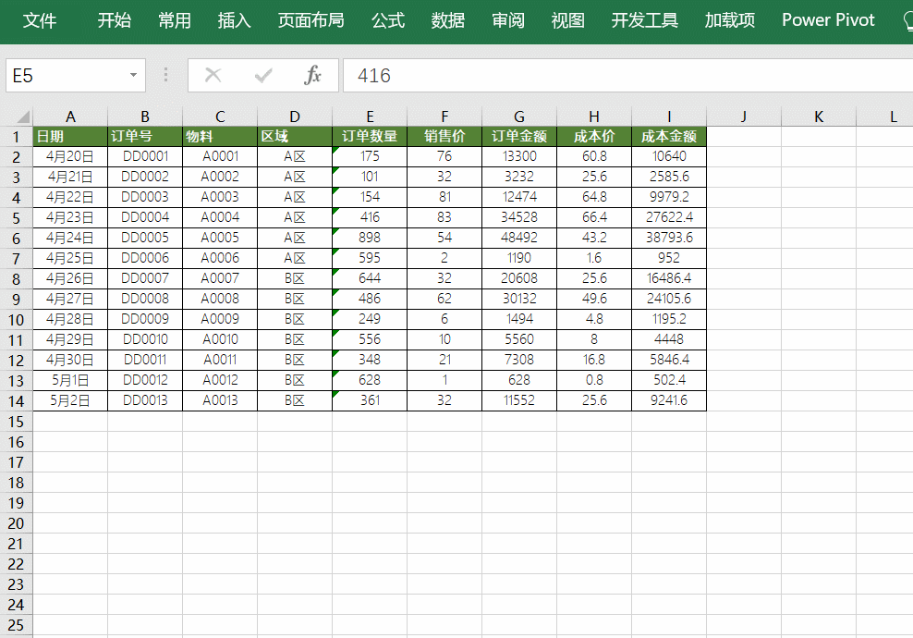Screen dimensions: 913x638
Task: Select the cell DD0004
Action: coord(145,217)
